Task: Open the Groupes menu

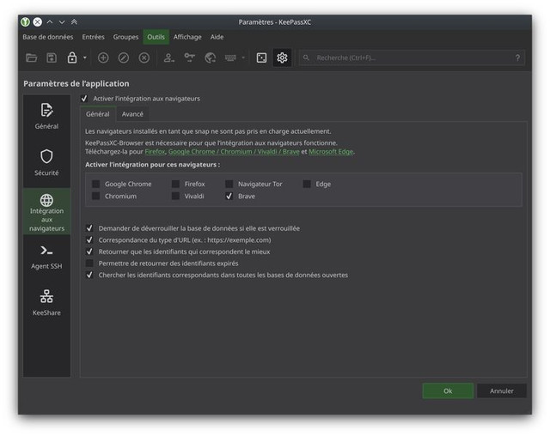Action: click(x=125, y=37)
